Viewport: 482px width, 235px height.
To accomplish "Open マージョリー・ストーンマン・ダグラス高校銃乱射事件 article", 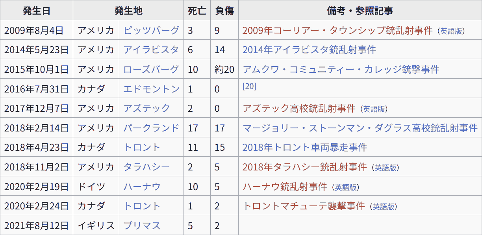I will [360, 128].
